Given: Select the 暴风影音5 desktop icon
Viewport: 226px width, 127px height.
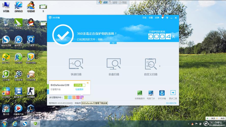Looking at the screenshot, I should [x=19, y=93].
